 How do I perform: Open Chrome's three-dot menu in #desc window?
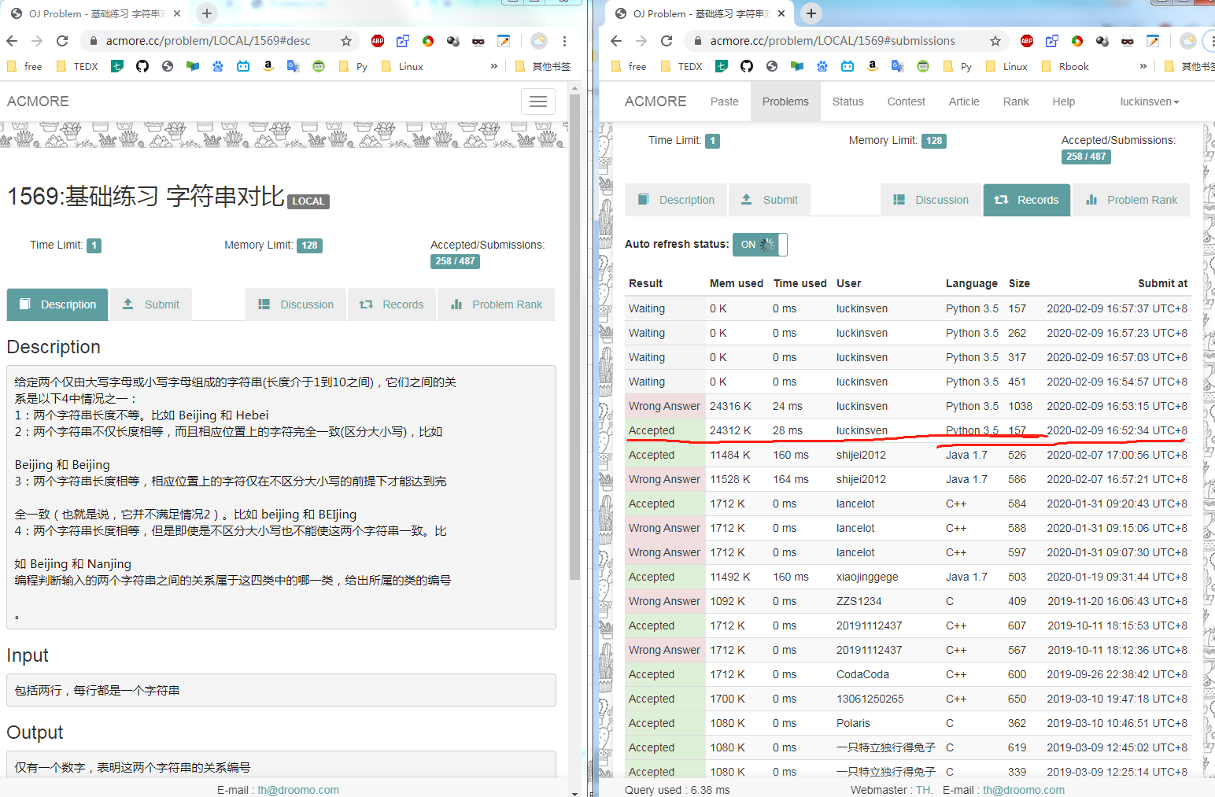click(x=564, y=41)
